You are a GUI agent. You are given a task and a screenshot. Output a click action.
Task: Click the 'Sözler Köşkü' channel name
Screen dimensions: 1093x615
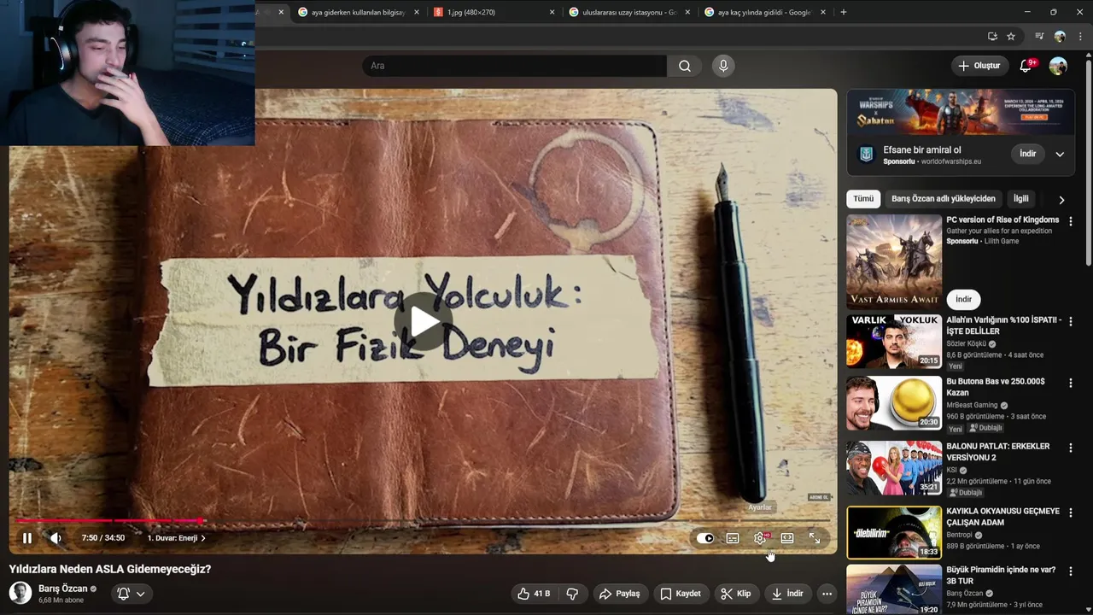click(966, 343)
